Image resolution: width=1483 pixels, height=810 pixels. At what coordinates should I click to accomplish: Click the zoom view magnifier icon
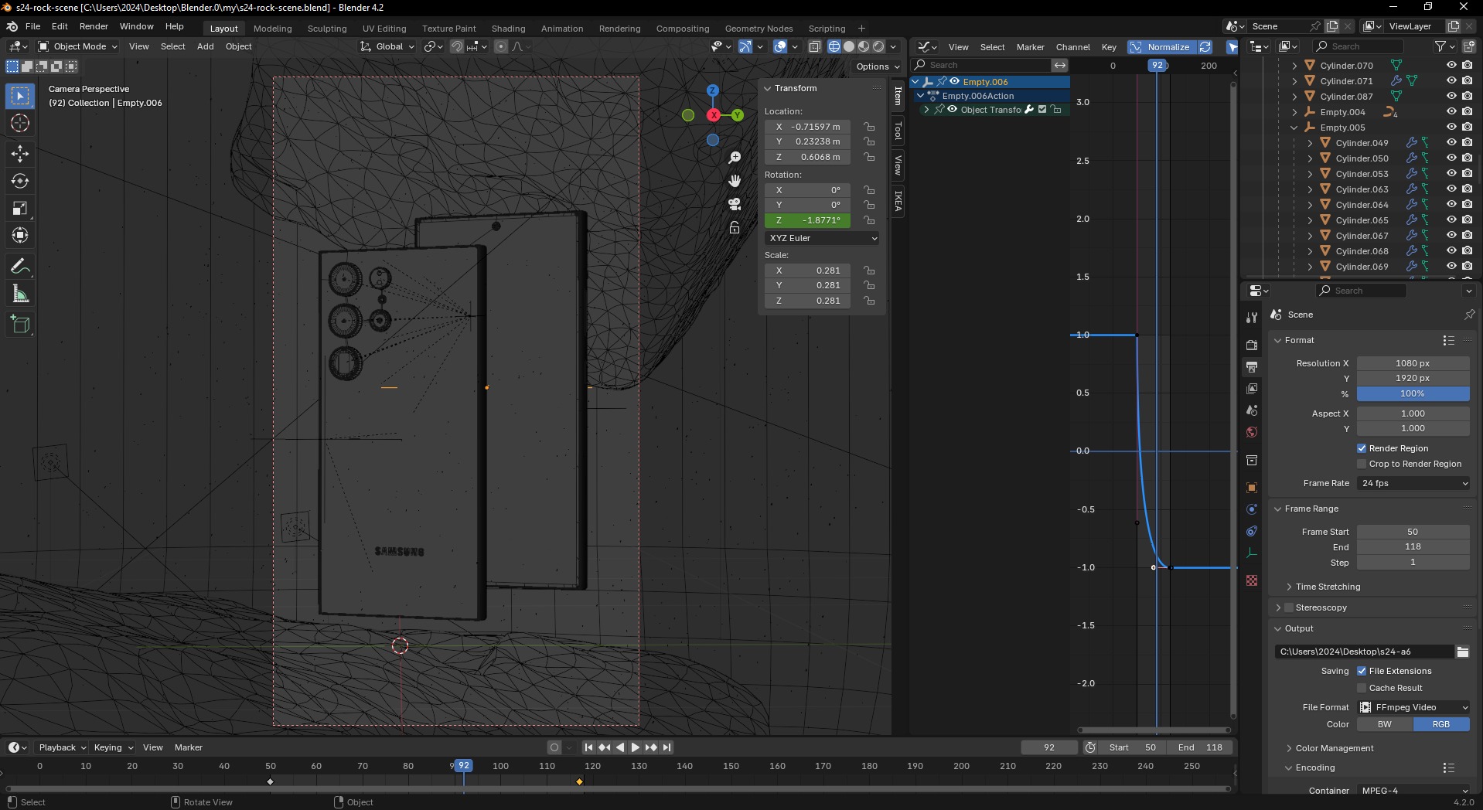(x=735, y=158)
